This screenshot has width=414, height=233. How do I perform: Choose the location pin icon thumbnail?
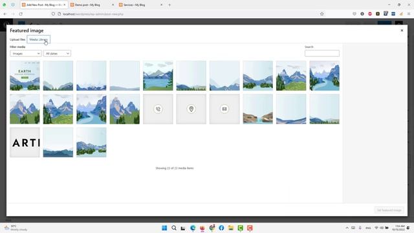point(191,109)
